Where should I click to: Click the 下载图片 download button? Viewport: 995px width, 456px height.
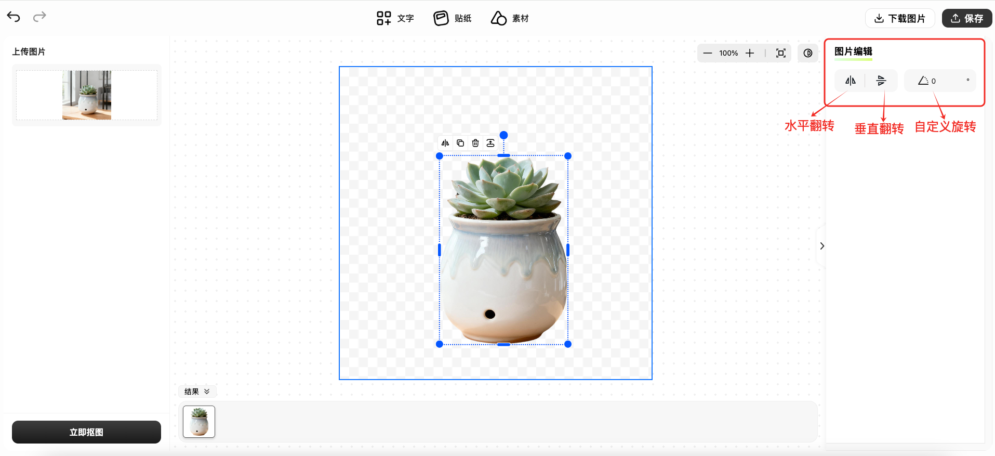900,19
